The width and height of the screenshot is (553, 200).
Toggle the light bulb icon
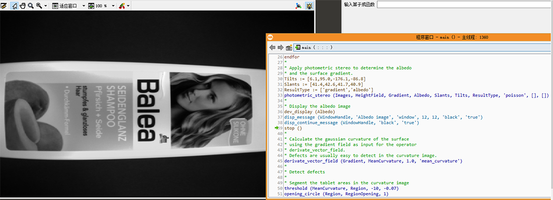tap(309, 6)
